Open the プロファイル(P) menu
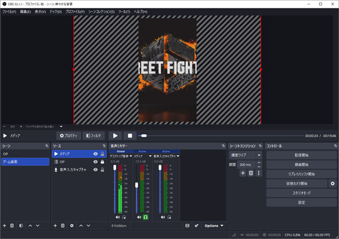 (x=75, y=11)
